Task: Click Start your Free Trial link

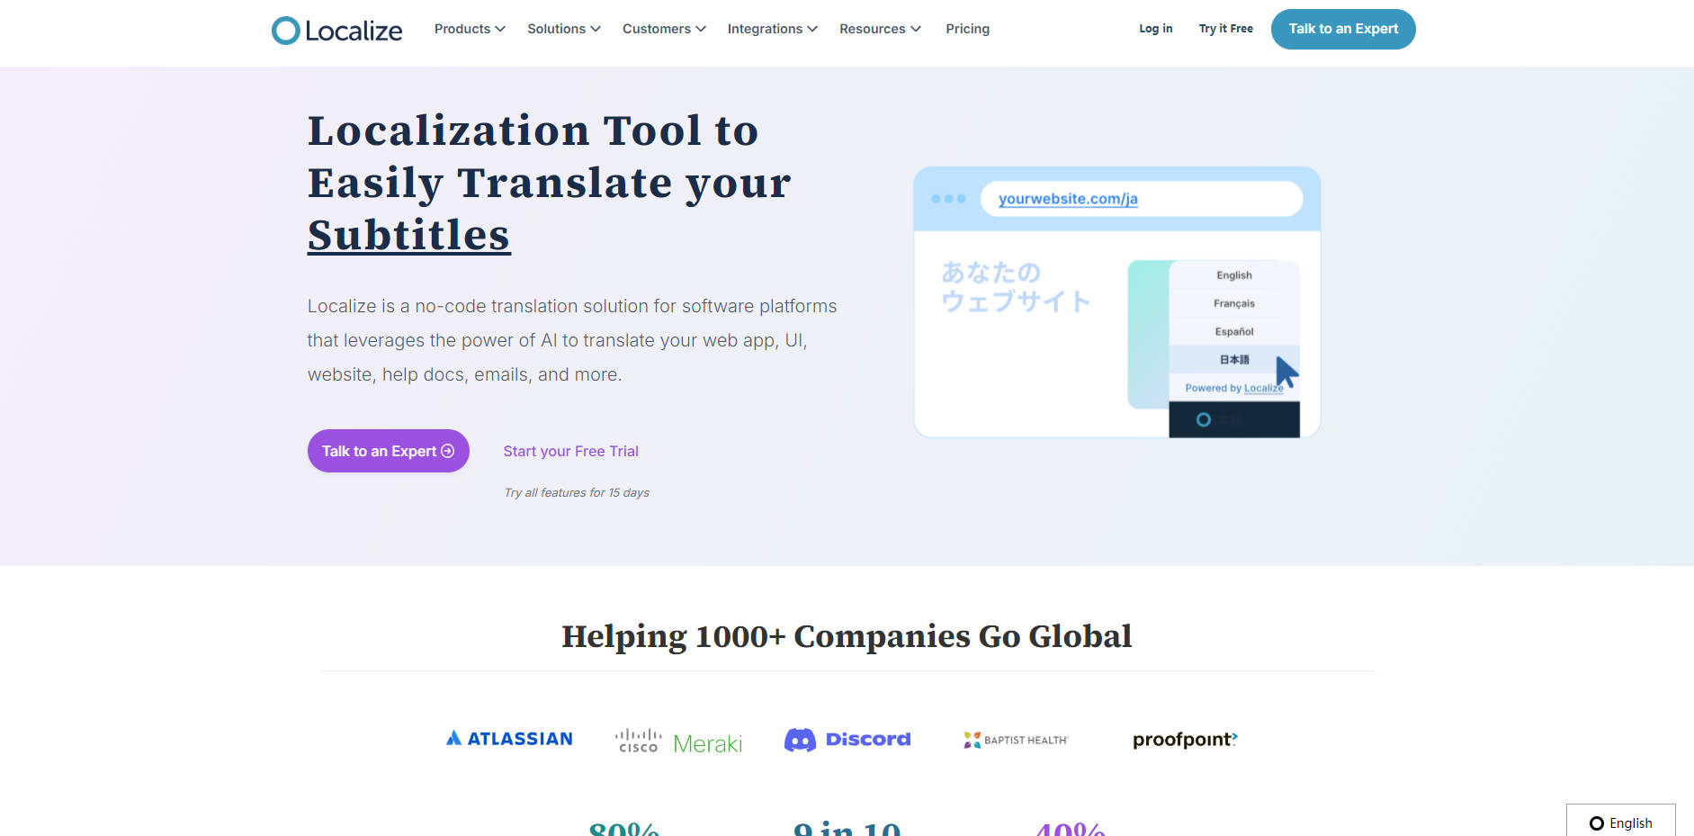Action: (x=570, y=451)
